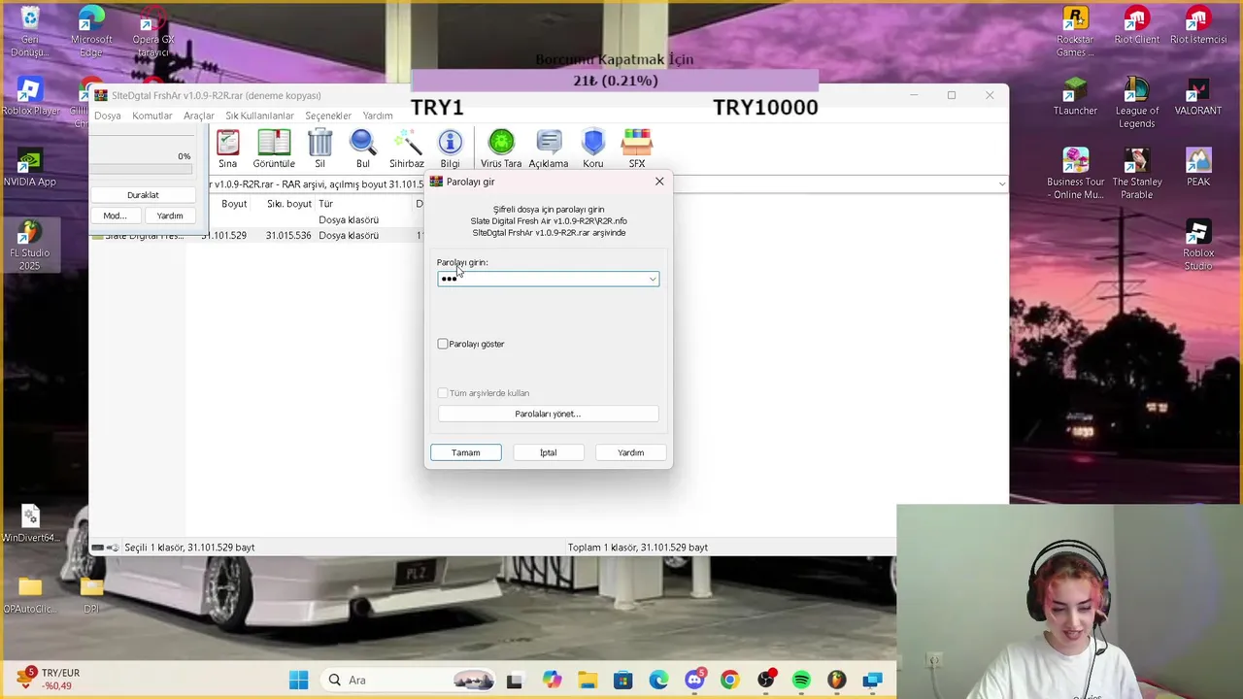Image resolution: width=1243 pixels, height=699 pixels.
Task: Click the Yardım button in the password dialog
Action: [x=631, y=452]
